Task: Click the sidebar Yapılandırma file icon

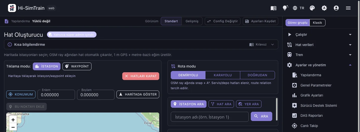Action: click(294, 75)
